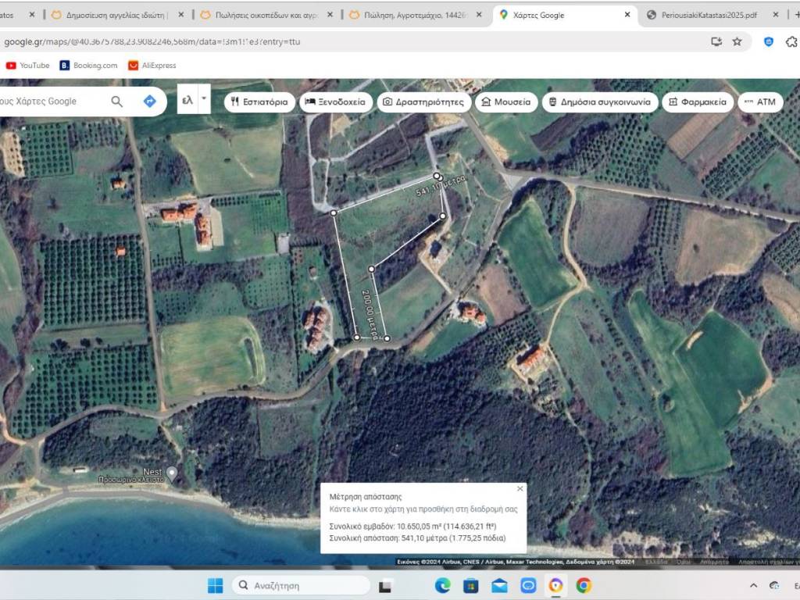Click the Nest place marker pin
Viewport: 800px width, 600px height.
pos(172,473)
